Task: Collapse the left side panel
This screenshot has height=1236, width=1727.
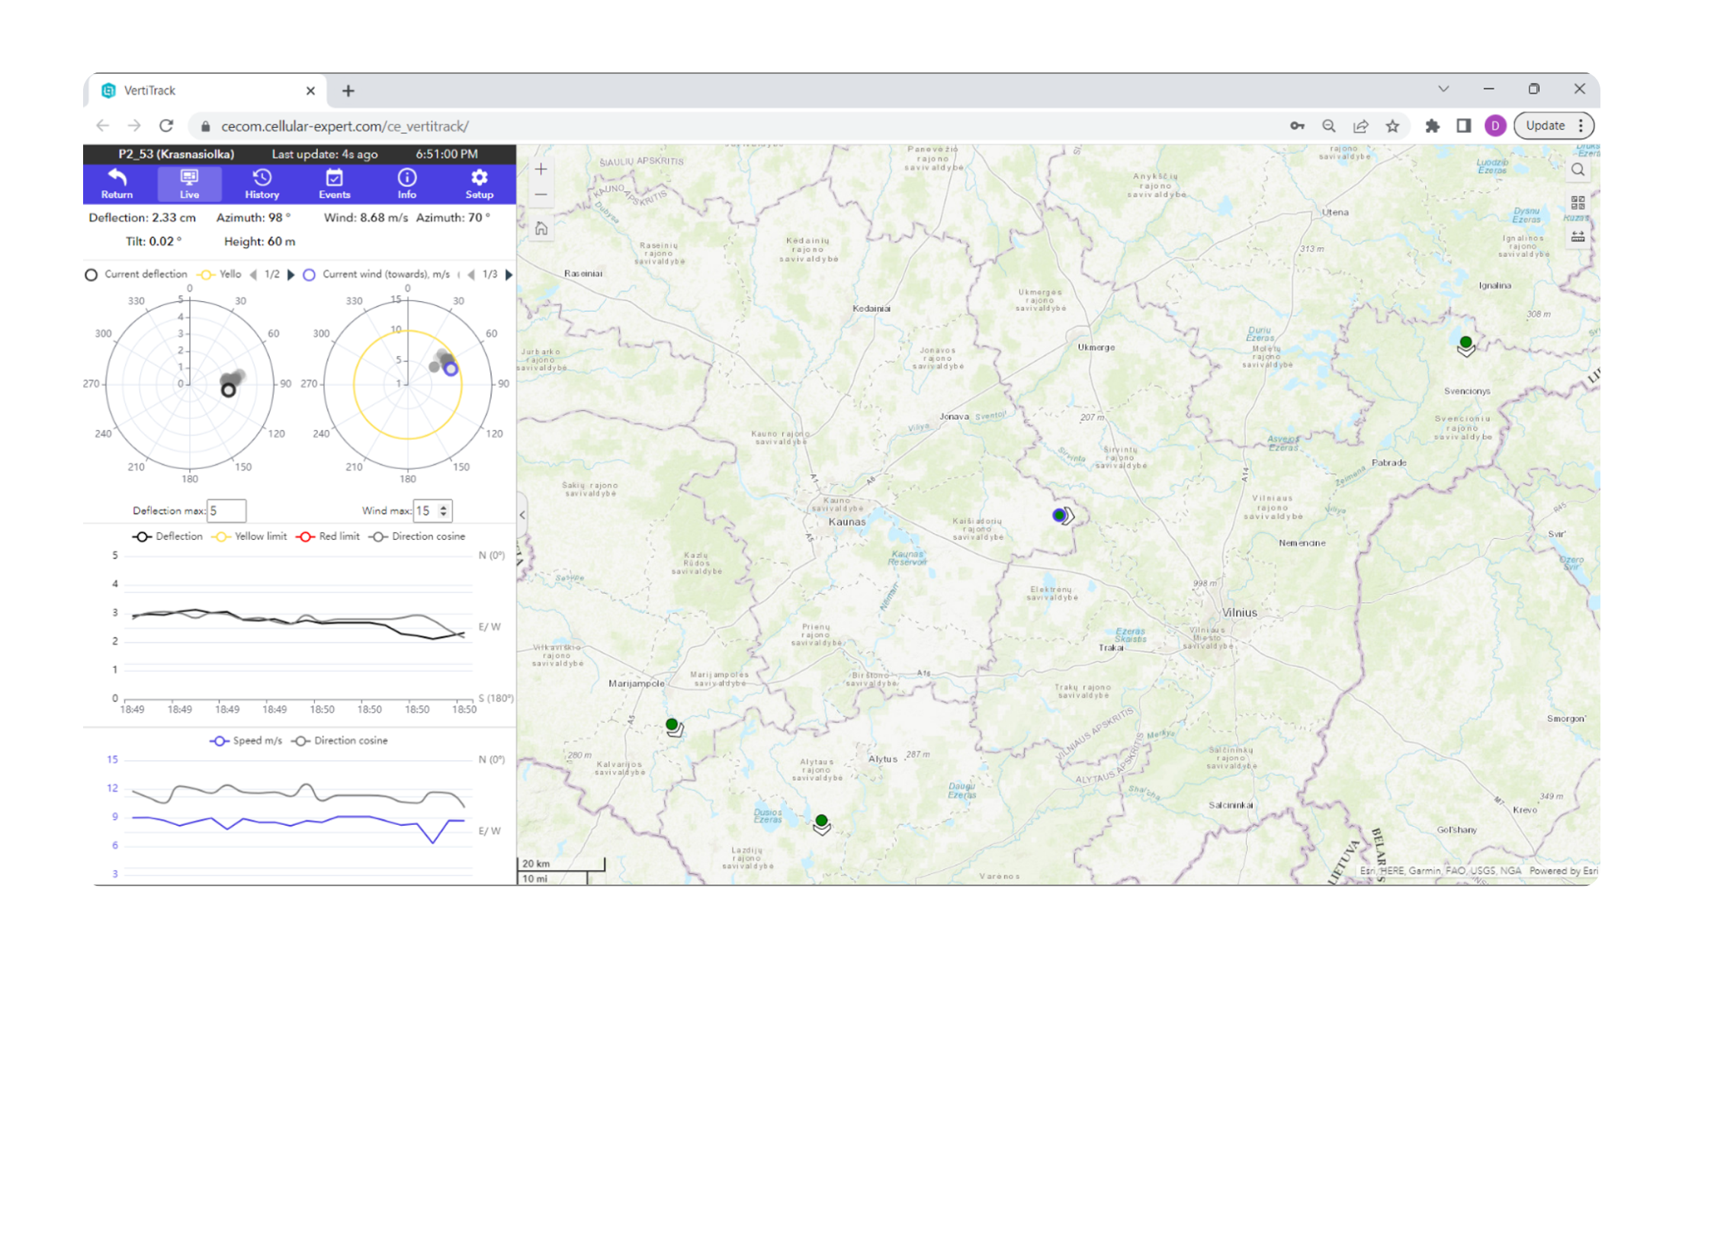Action: tap(522, 515)
